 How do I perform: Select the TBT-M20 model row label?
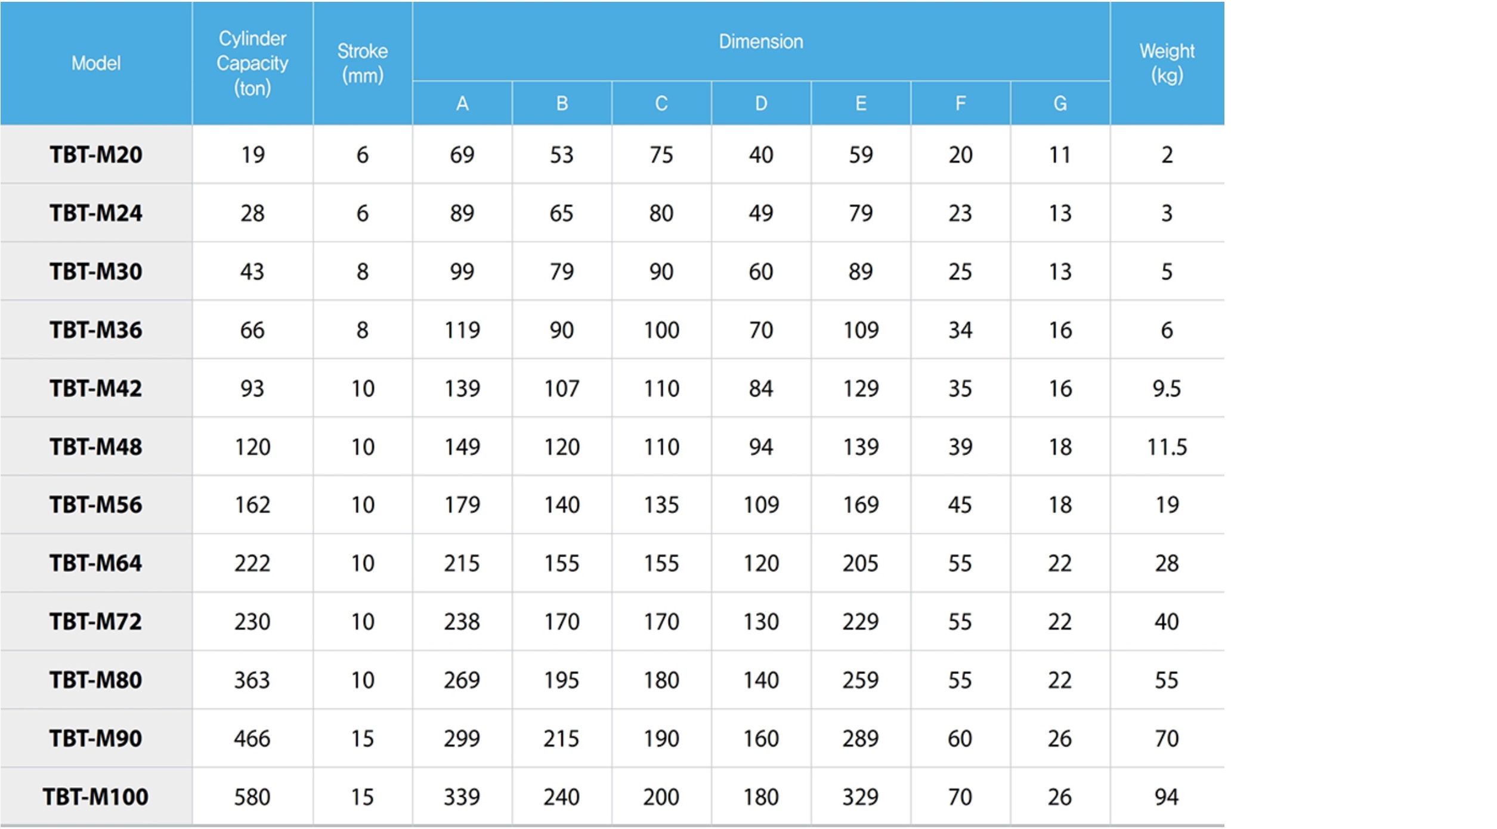coord(96,155)
